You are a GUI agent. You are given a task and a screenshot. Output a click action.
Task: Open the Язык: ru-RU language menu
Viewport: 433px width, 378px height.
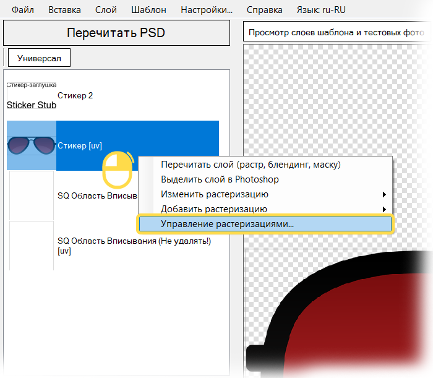point(320,10)
